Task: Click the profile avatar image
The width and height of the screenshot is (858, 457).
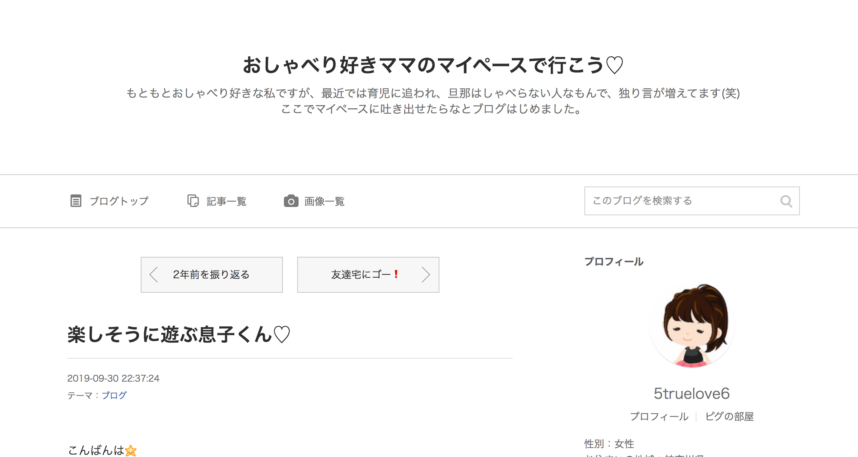Action: 692,325
